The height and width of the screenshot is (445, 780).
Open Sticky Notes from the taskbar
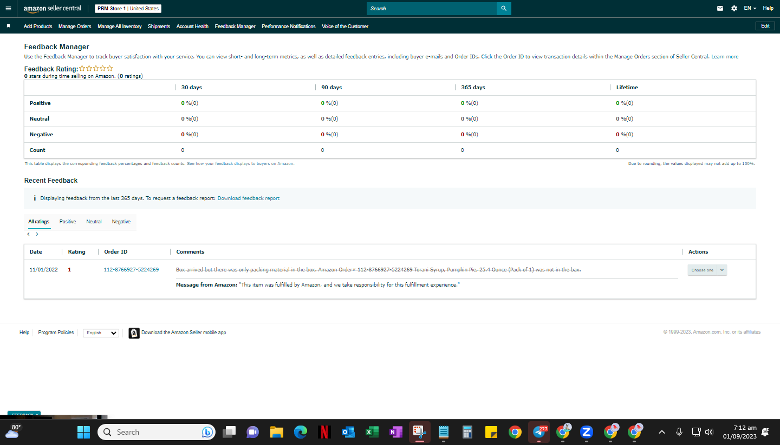coord(491,432)
